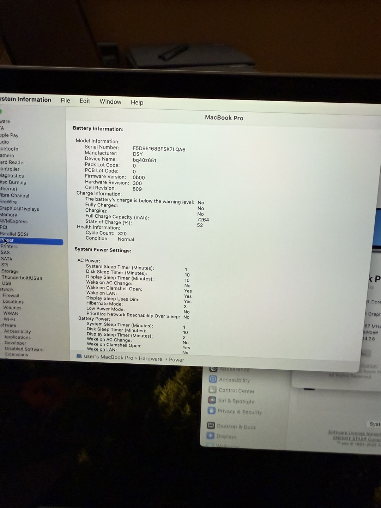The image size is (381, 508).
Task: Select Diagnostics in the sidebar
Action: click(12, 176)
